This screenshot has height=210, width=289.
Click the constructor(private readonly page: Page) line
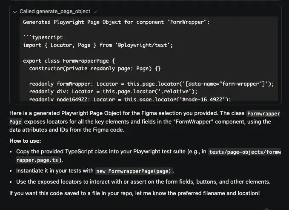(x=95, y=69)
